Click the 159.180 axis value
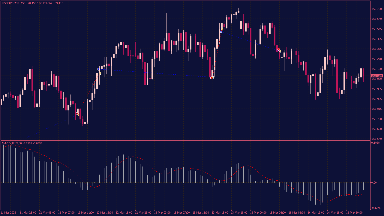384x216 pixels. (376, 69)
